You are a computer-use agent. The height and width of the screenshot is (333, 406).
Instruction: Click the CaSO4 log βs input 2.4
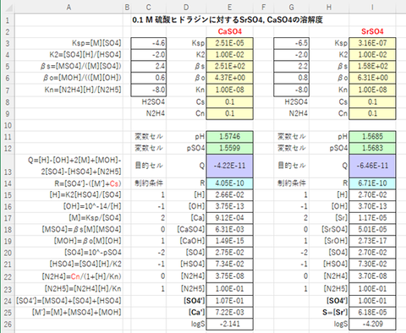pos(149,66)
